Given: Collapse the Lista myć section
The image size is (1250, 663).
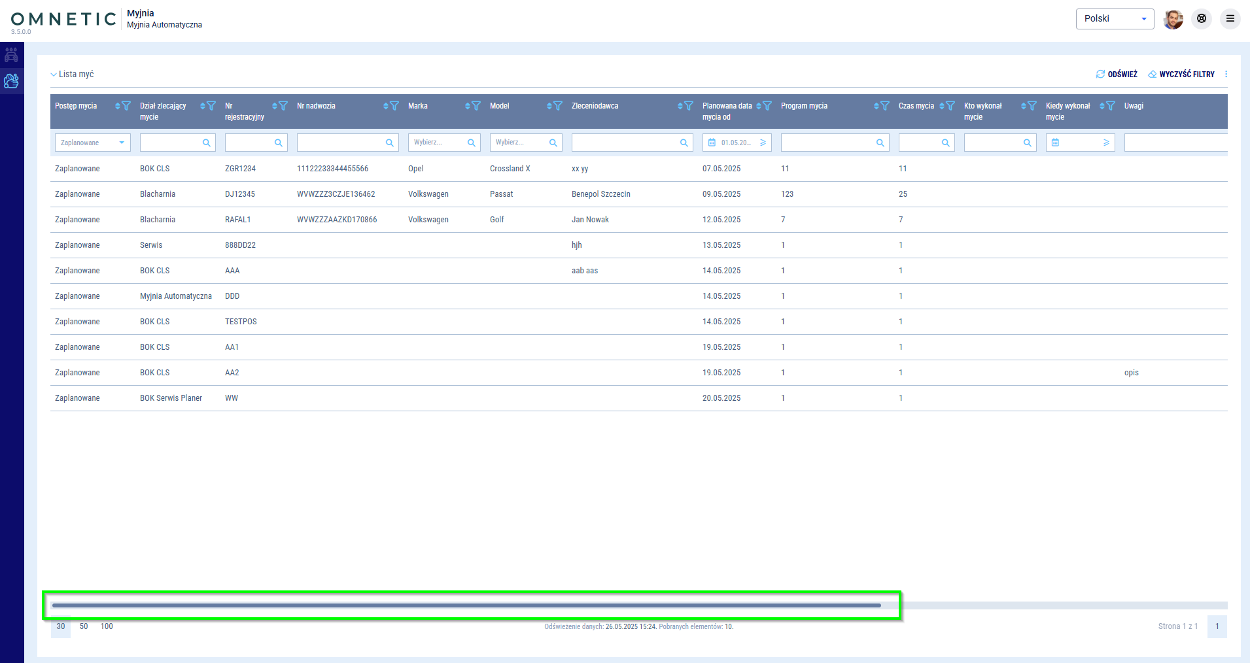Looking at the screenshot, I should (x=54, y=75).
